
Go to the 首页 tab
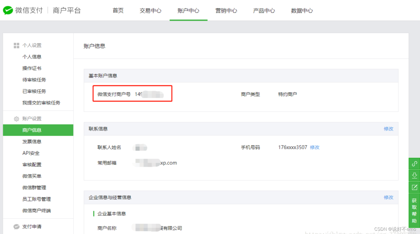[x=118, y=11]
